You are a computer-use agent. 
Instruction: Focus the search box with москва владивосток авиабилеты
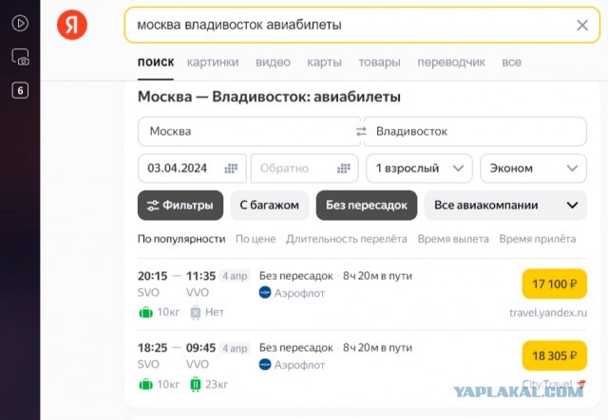[362, 26]
